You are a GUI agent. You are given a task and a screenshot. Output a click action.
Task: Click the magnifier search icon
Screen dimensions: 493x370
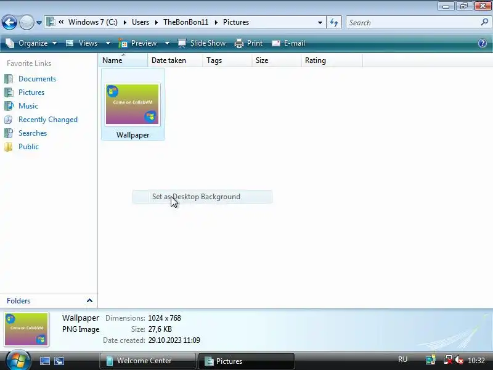click(484, 22)
